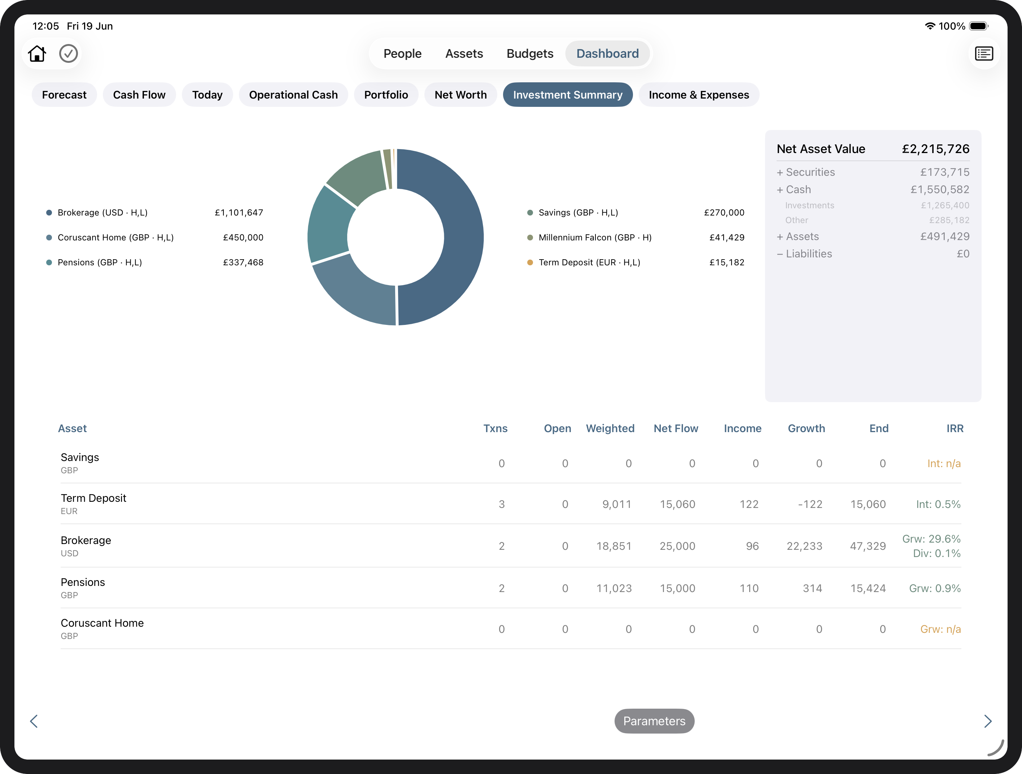
Task: Sort by the Asset column header
Action: (x=72, y=429)
